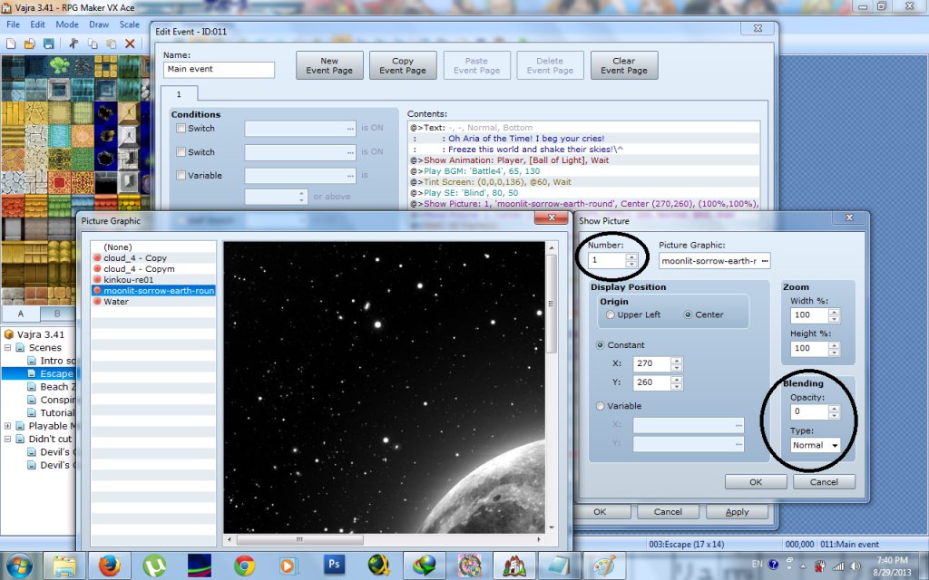Viewport: 929px width, 580px height.
Task: Click the red X Delete toolbar icon
Action: pos(130,43)
